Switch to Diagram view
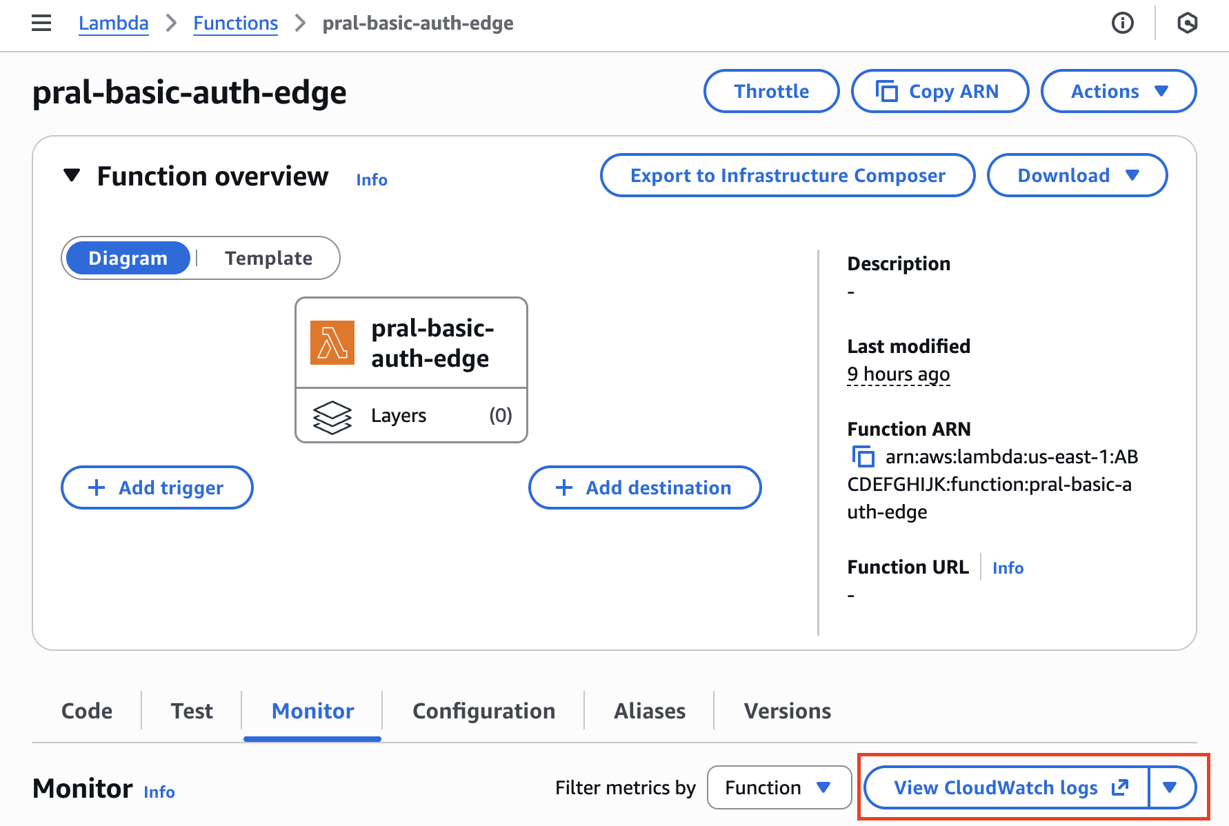The height and width of the screenshot is (826, 1229). point(128,258)
